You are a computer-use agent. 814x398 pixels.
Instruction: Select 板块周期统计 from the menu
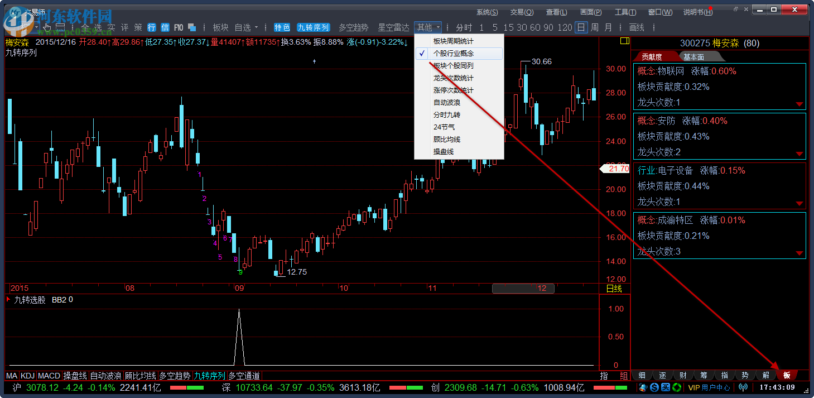click(459, 41)
